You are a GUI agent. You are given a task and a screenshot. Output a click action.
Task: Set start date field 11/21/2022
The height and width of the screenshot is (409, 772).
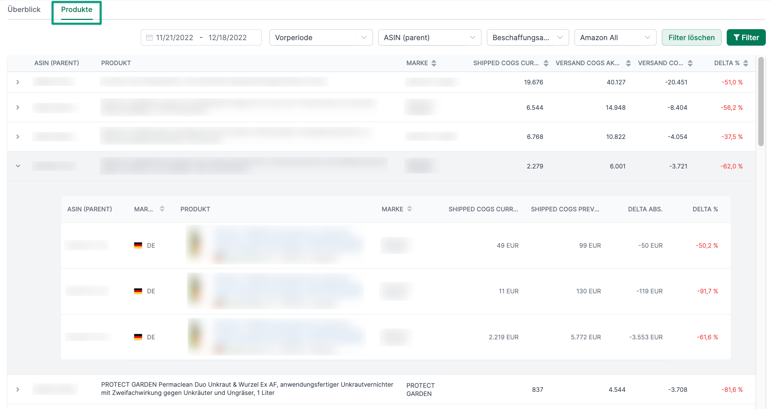point(175,38)
